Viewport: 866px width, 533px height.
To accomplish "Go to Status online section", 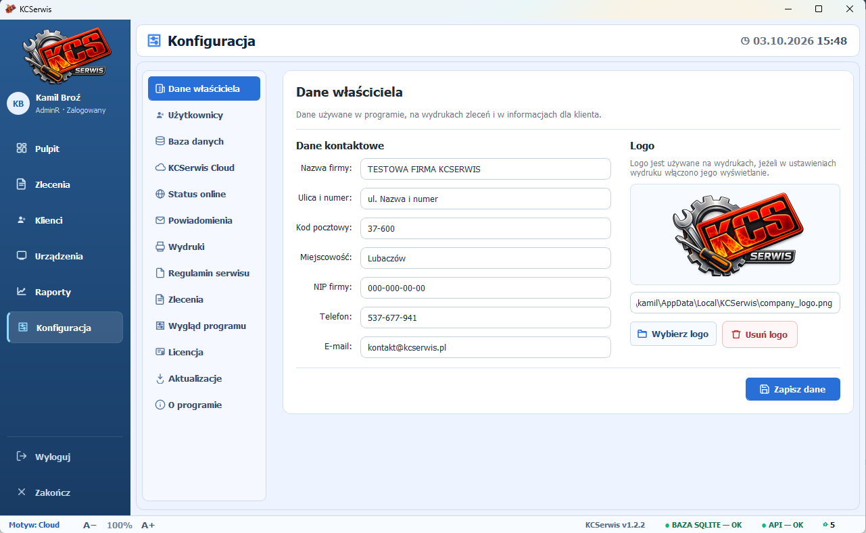I will coord(204,194).
